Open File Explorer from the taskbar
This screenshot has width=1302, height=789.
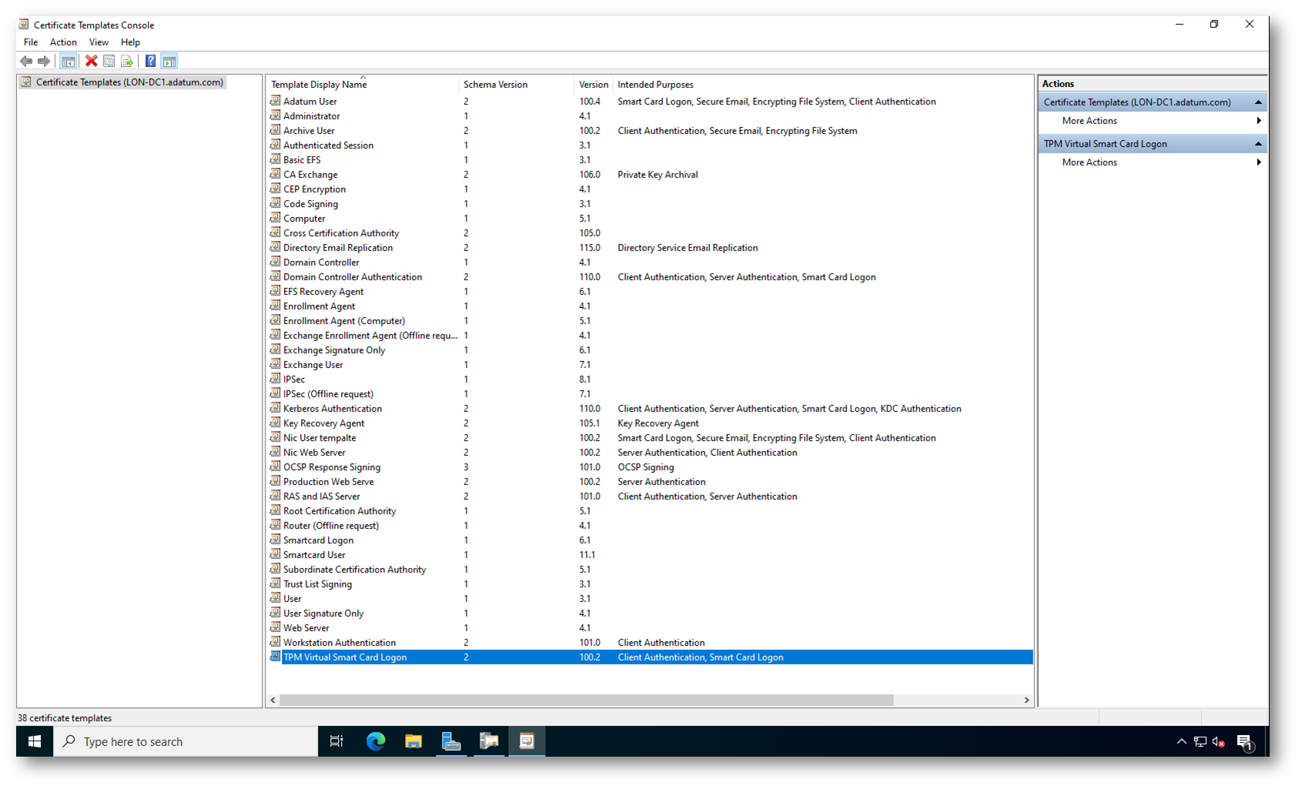[413, 741]
